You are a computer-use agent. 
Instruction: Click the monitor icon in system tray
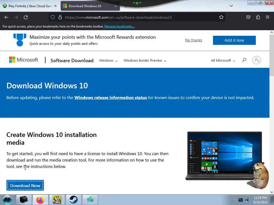241,200
